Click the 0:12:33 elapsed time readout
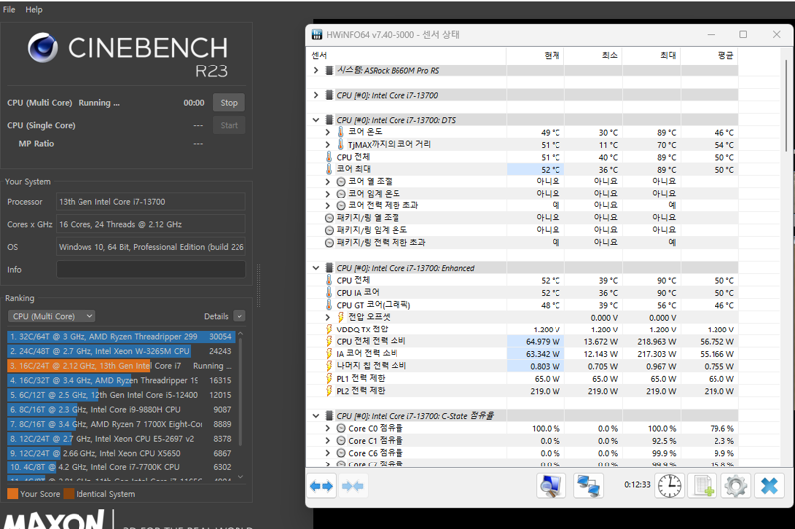 pyautogui.click(x=637, y=485)
